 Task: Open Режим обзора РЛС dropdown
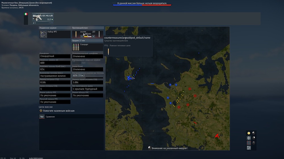tap(88, 95)
